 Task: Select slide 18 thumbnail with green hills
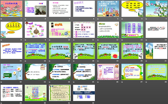click(x=84, y=51)
